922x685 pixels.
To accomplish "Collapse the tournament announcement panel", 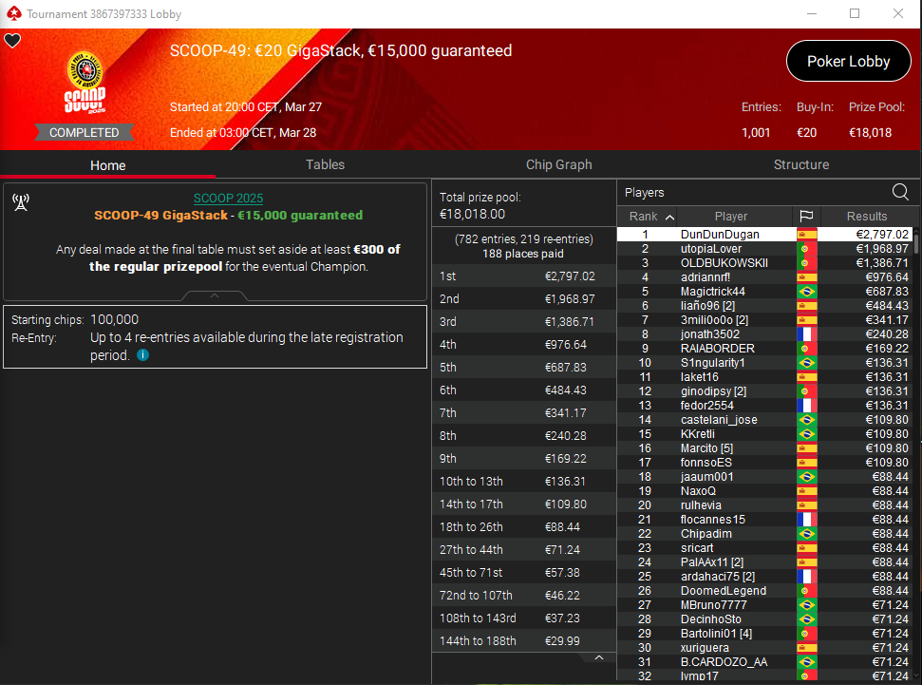I will [215, 295].
